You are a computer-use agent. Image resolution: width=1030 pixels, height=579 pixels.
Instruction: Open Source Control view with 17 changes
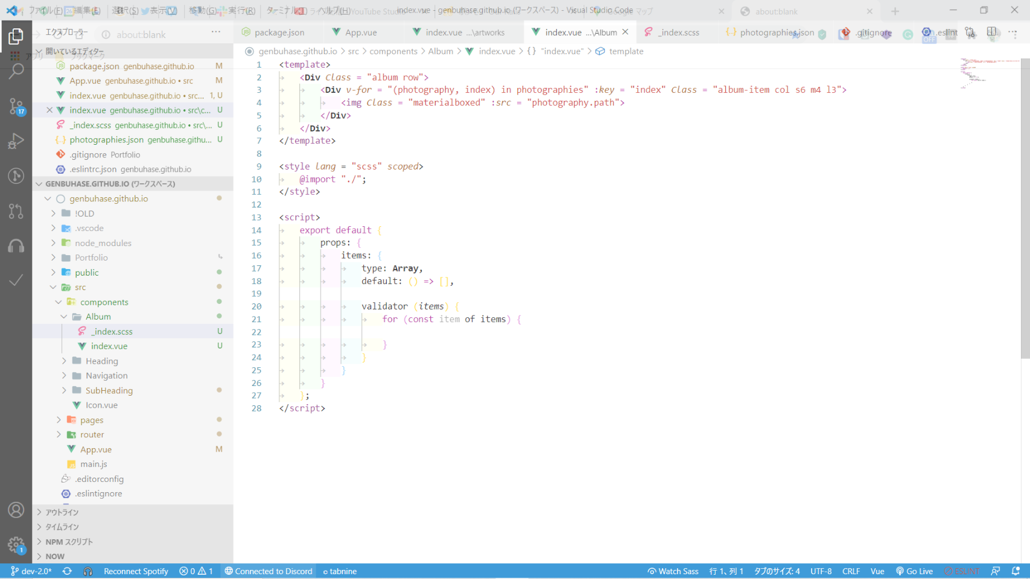click(x=16, y=106)
